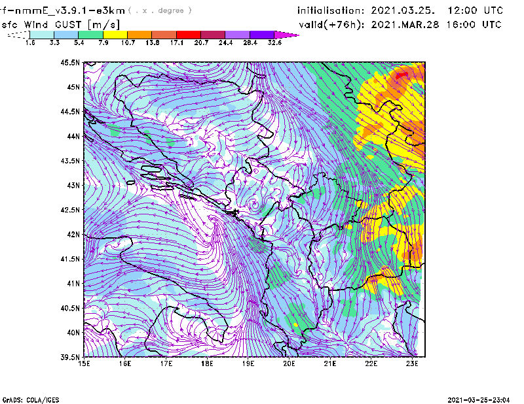
Task: Click the 43.5N latitude label
Action: pyautogui.click(x=70, y=161)
